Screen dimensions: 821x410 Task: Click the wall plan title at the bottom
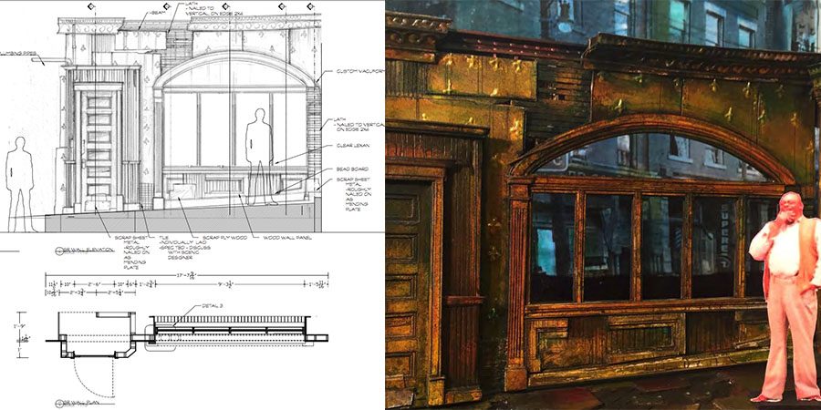click(x=80, y=404)
